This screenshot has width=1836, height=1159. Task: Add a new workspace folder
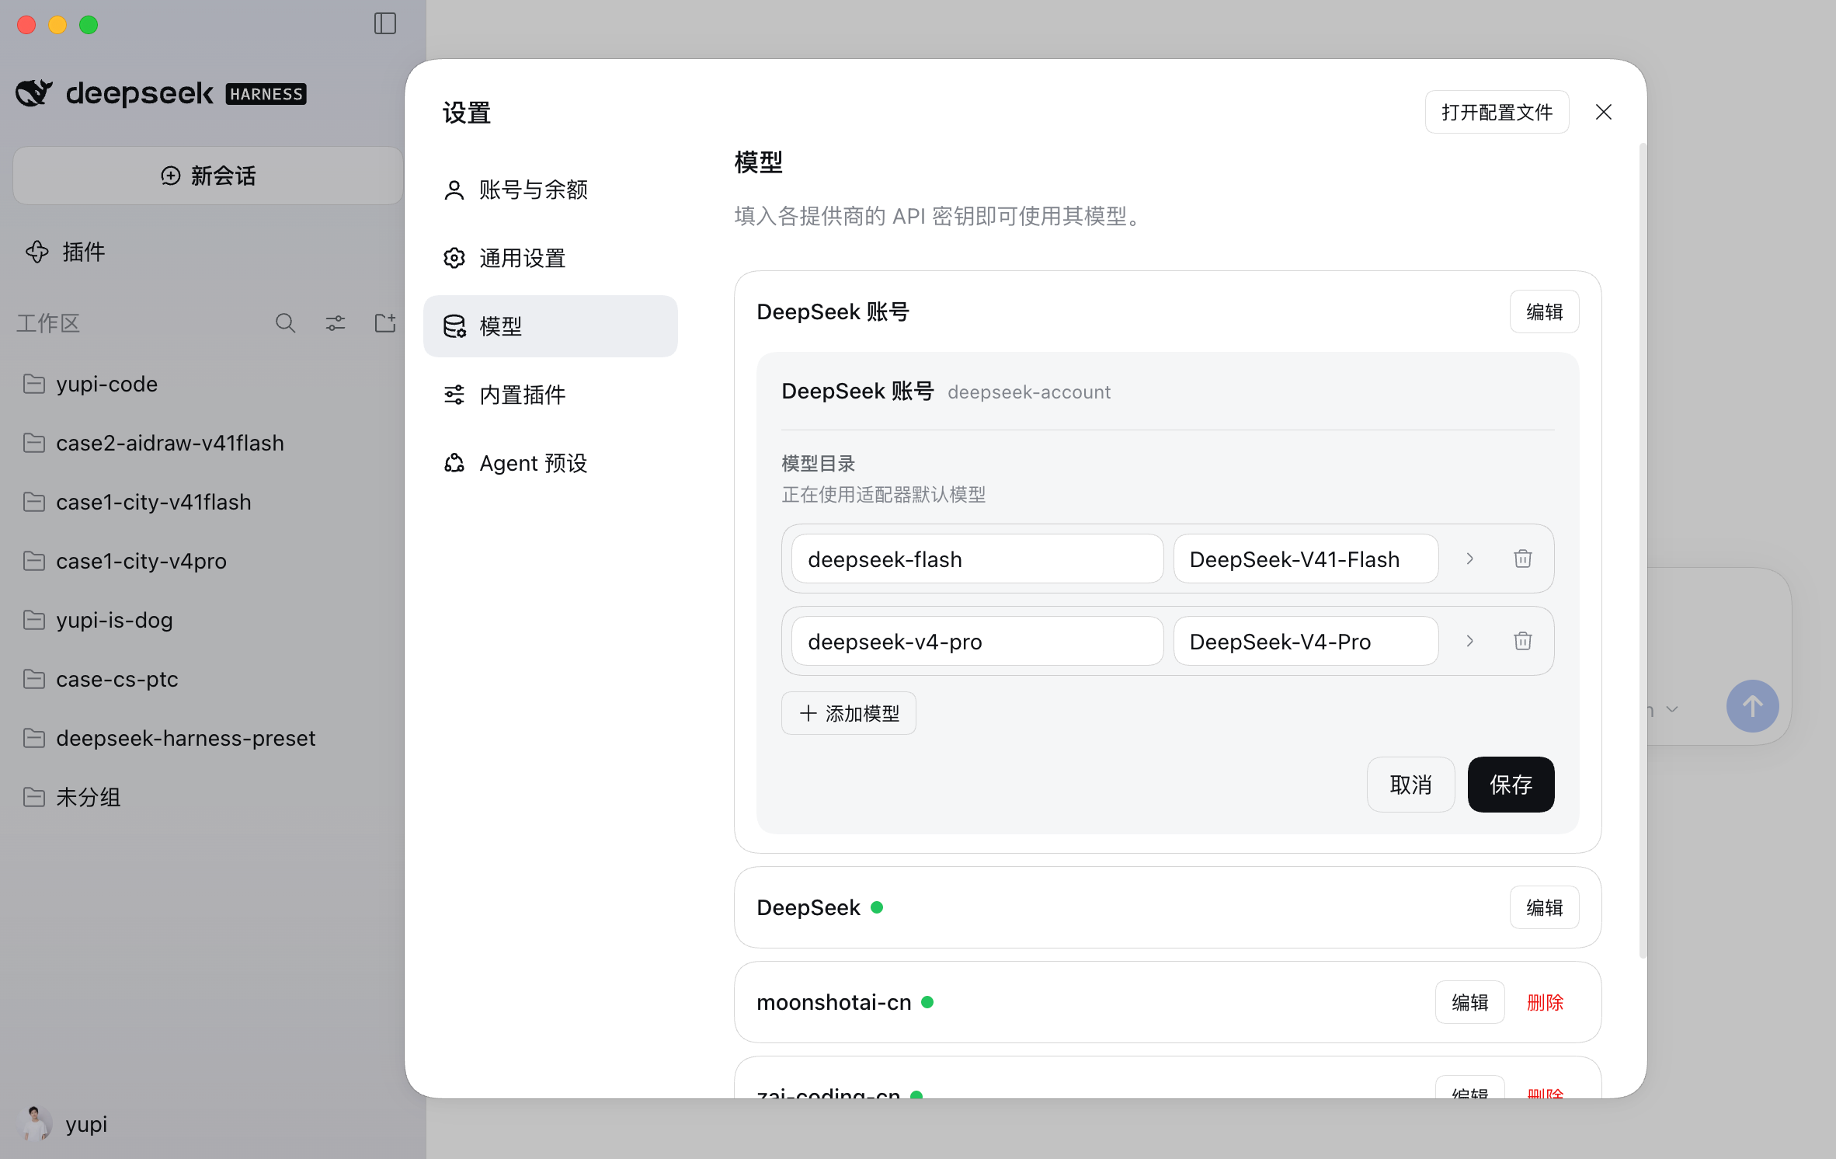click(385, 323)
